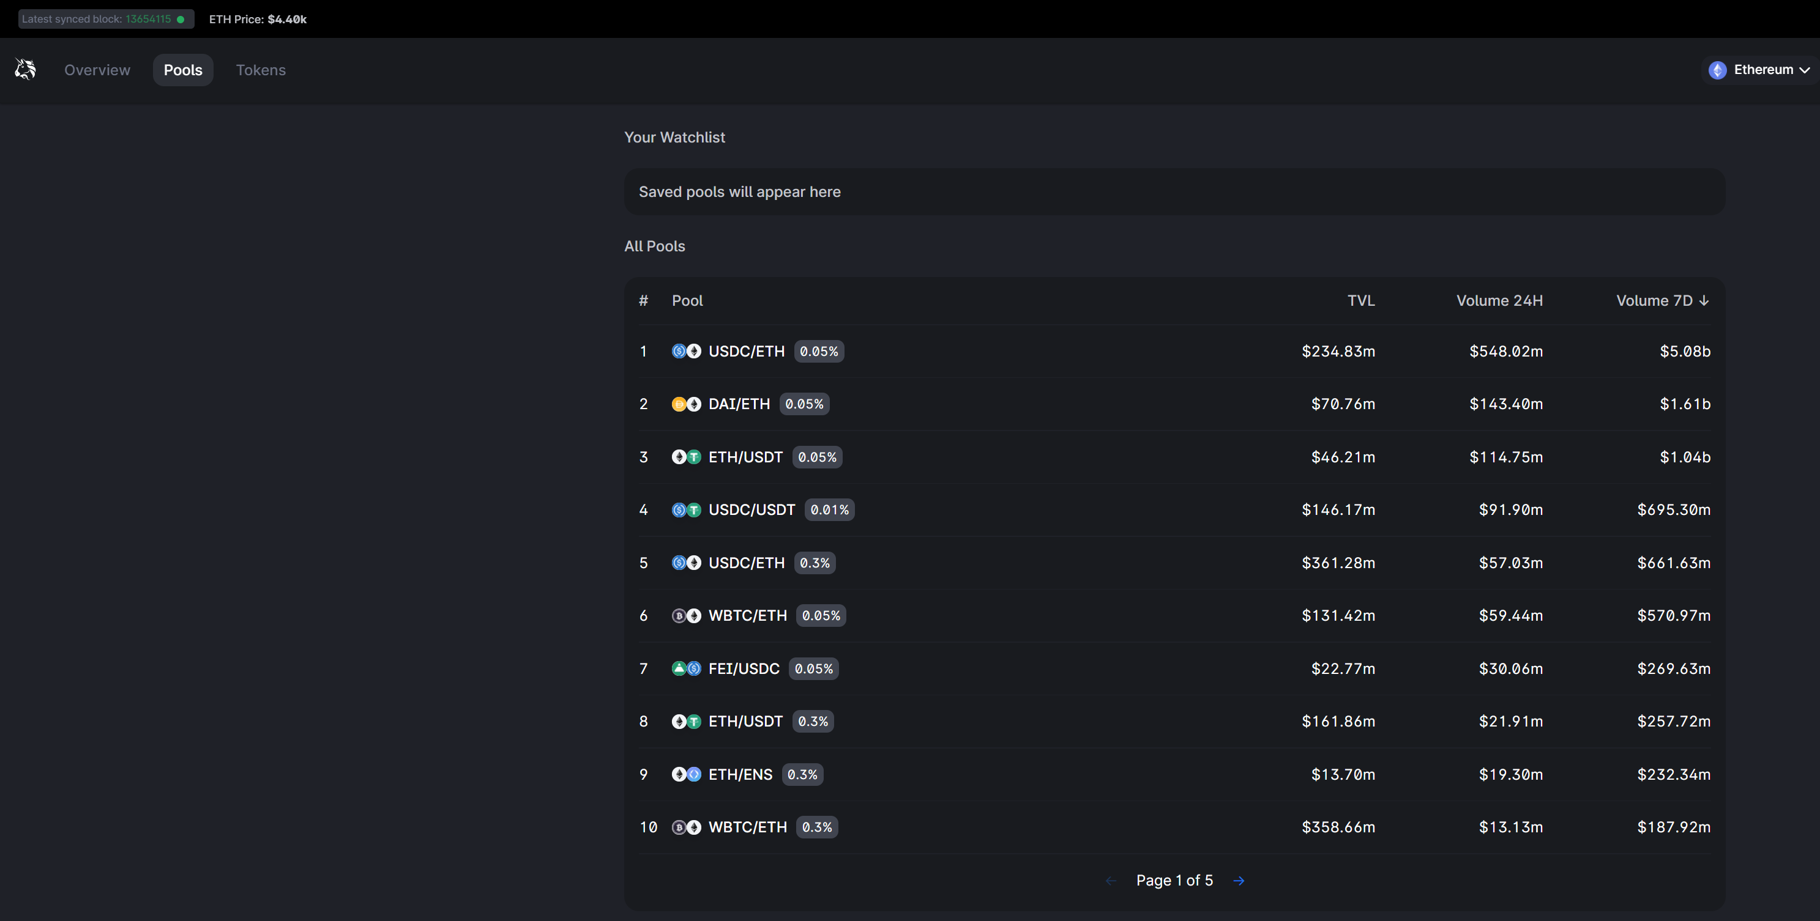Open the WBTC/ETH 0.05% pool row
1820x921 pixels.
point(747,616)
